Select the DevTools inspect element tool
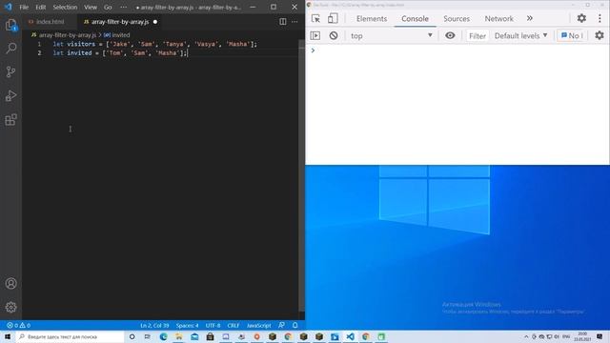610x343 pixels. (315, 19)
